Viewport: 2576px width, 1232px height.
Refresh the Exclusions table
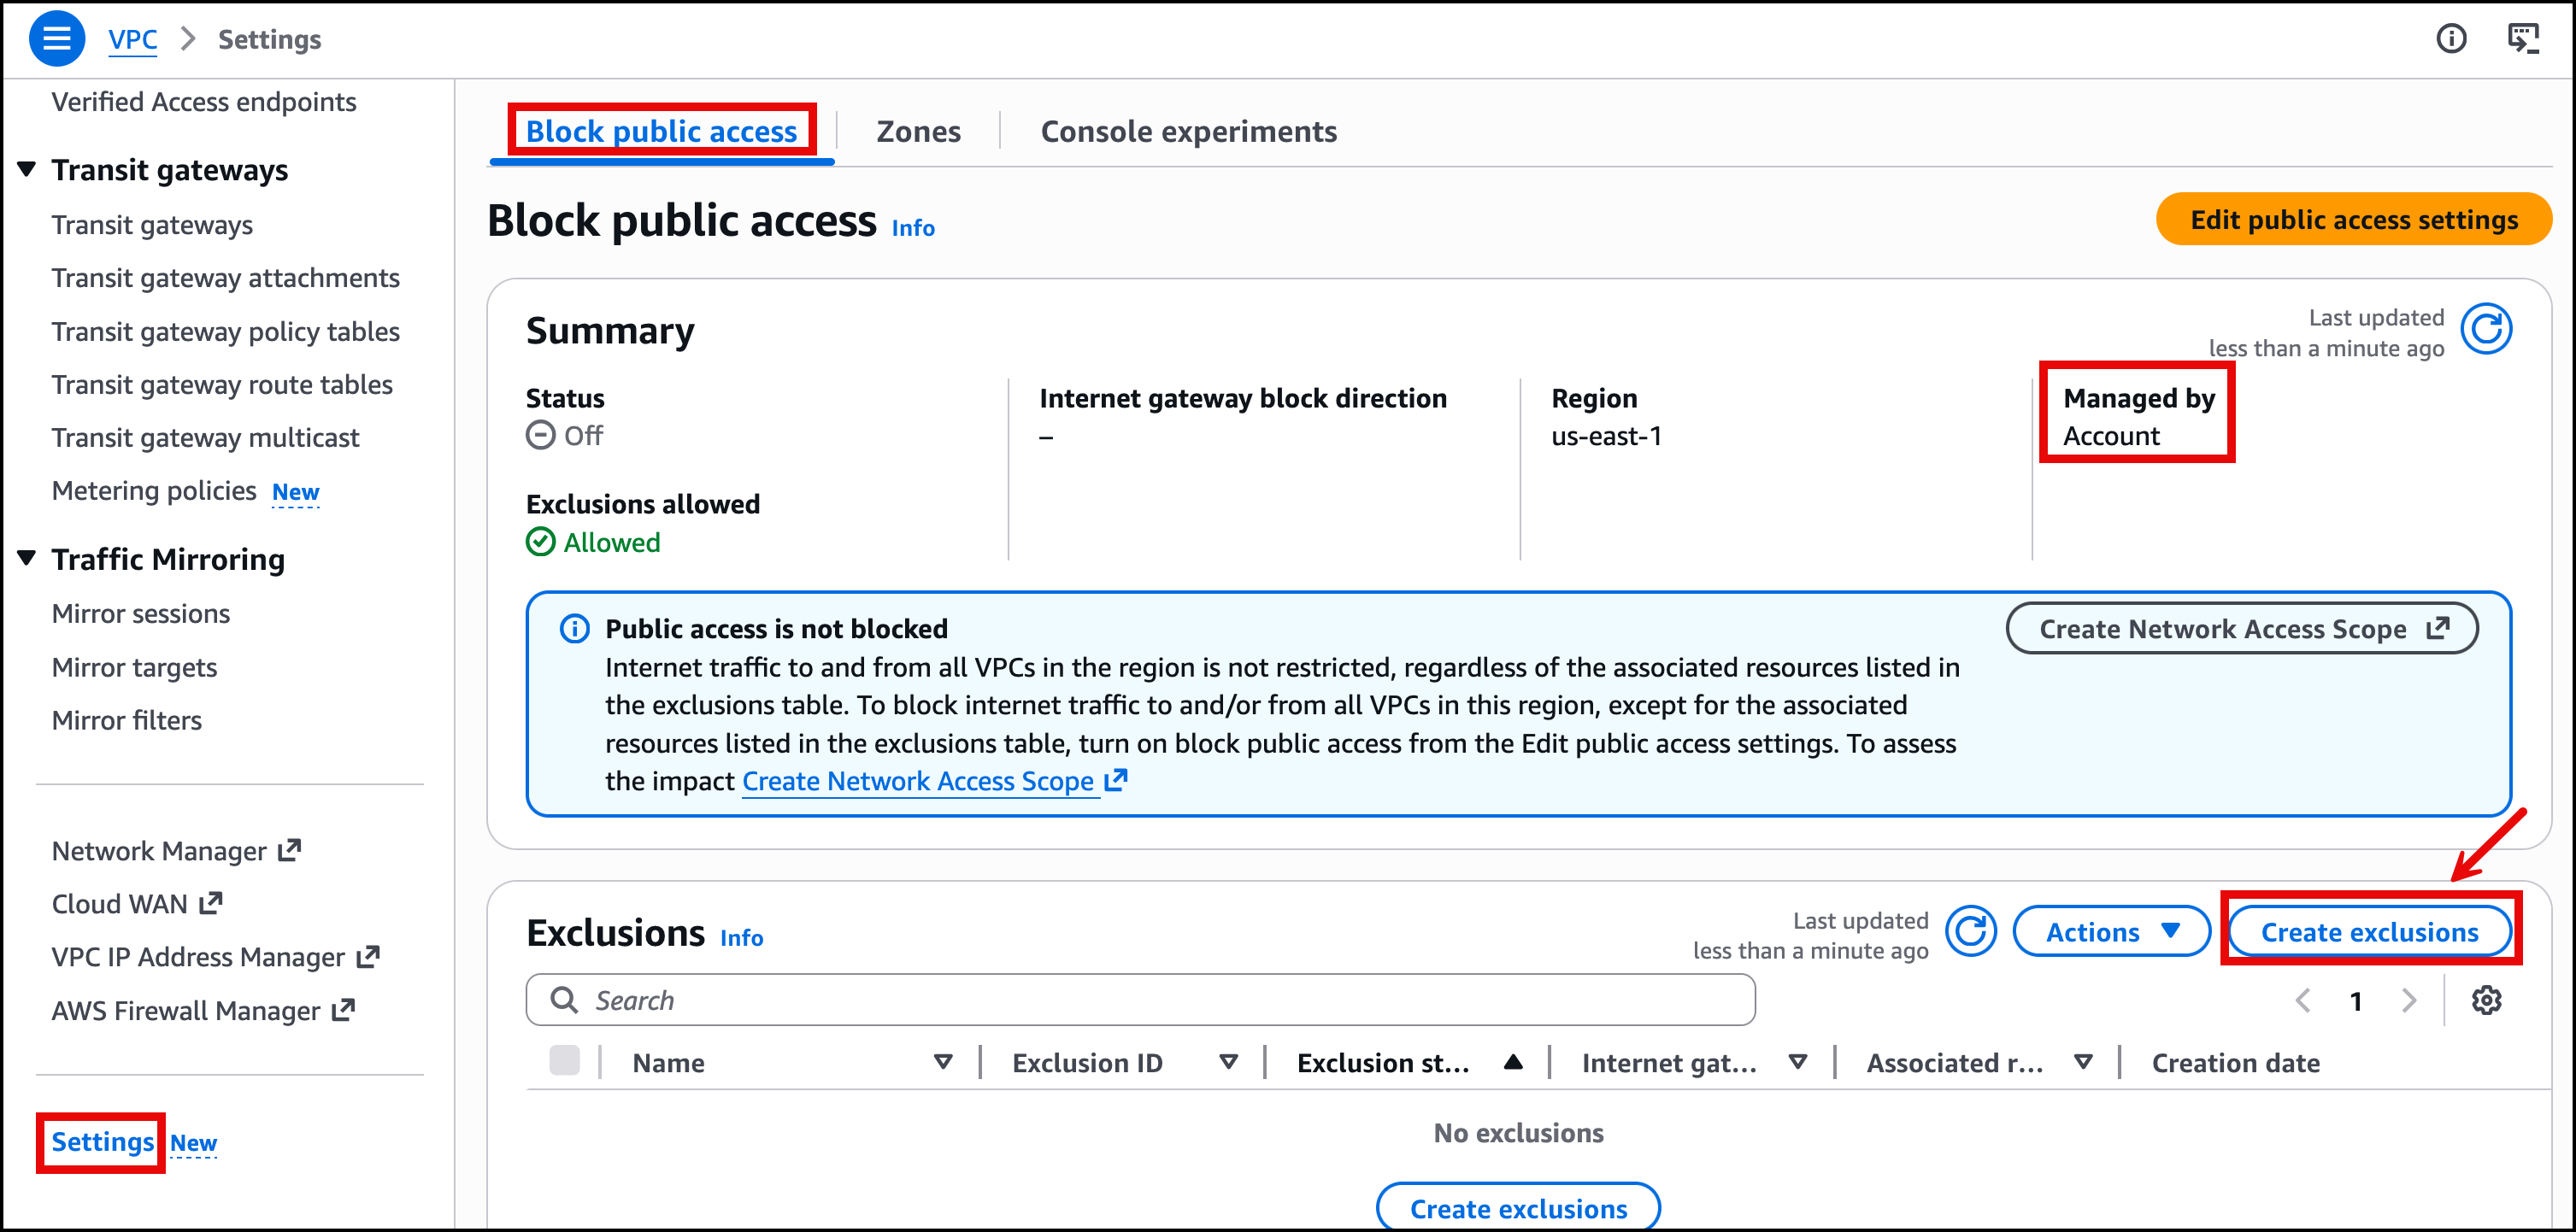pyautogui.click(x=1970, y=932)
